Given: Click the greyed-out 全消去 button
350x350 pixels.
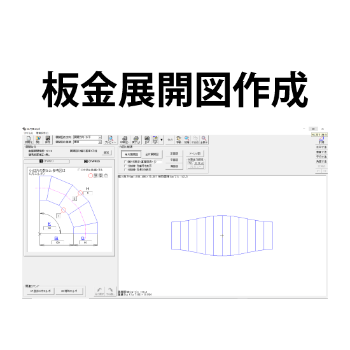Looking at the screenshot, I should (x=321, y=166).
